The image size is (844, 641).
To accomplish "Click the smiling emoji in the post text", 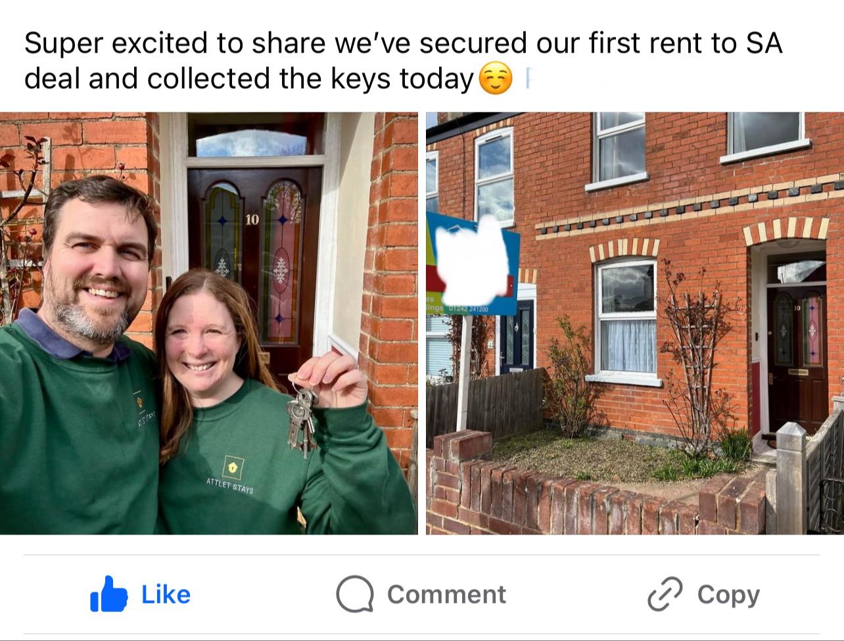I will click(x=495, y=79).
